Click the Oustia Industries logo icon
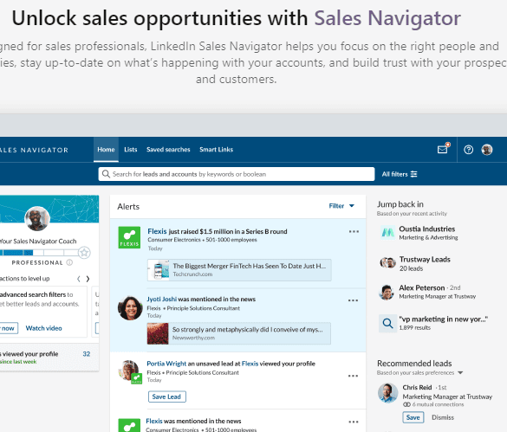The image size is (507, 432). (387, 233)
